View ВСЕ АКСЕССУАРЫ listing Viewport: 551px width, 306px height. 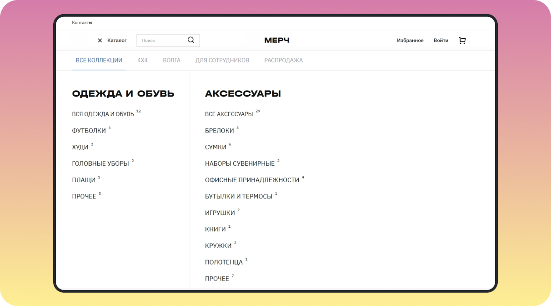[x=229, y=114]
